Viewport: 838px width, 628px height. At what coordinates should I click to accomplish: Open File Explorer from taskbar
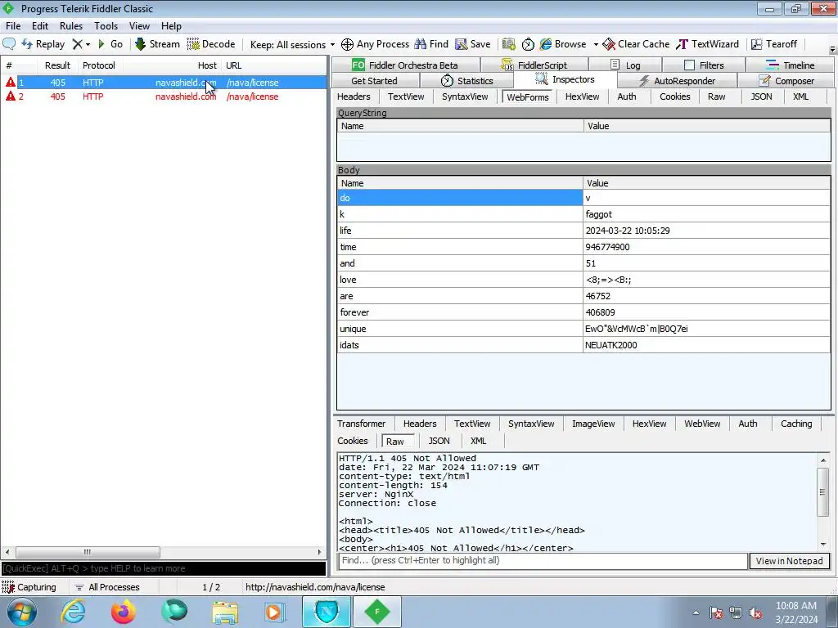(226, 612)
